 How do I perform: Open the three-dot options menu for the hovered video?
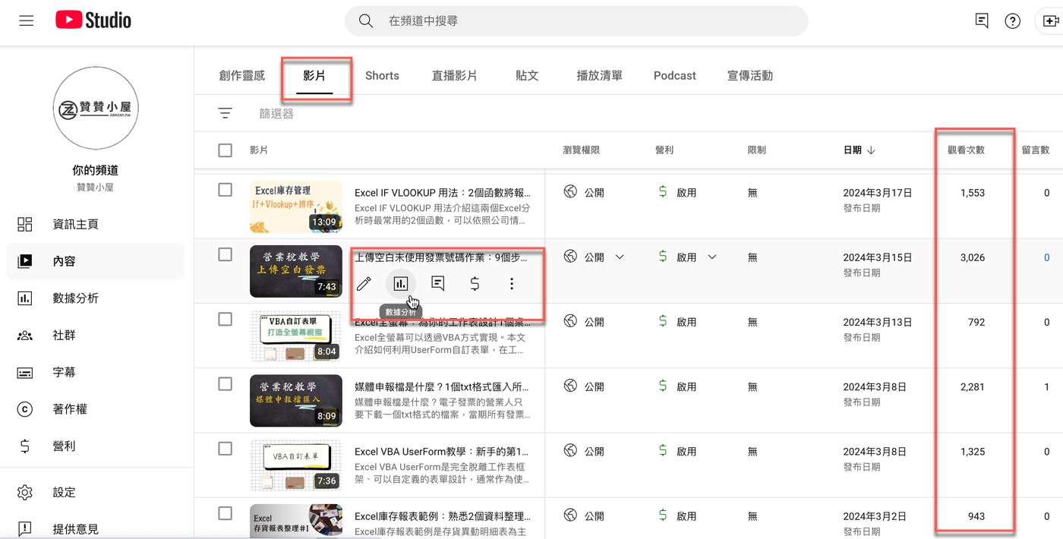[512, 284]
